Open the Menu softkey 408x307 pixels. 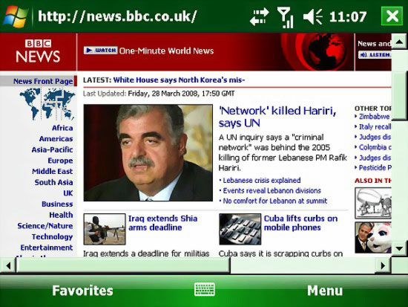click(325, 291)
